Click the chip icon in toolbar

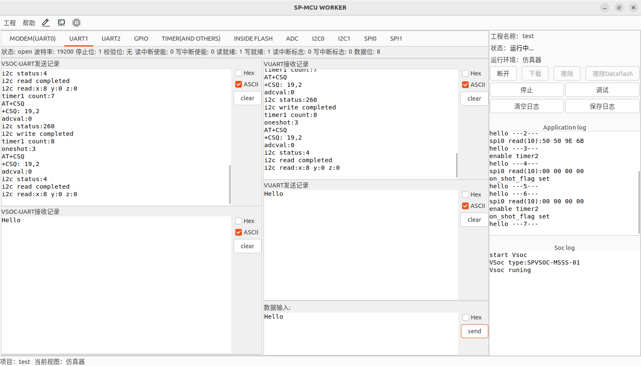(76, 23)
